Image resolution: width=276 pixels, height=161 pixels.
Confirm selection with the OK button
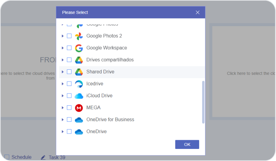click(x=187, y=145)
